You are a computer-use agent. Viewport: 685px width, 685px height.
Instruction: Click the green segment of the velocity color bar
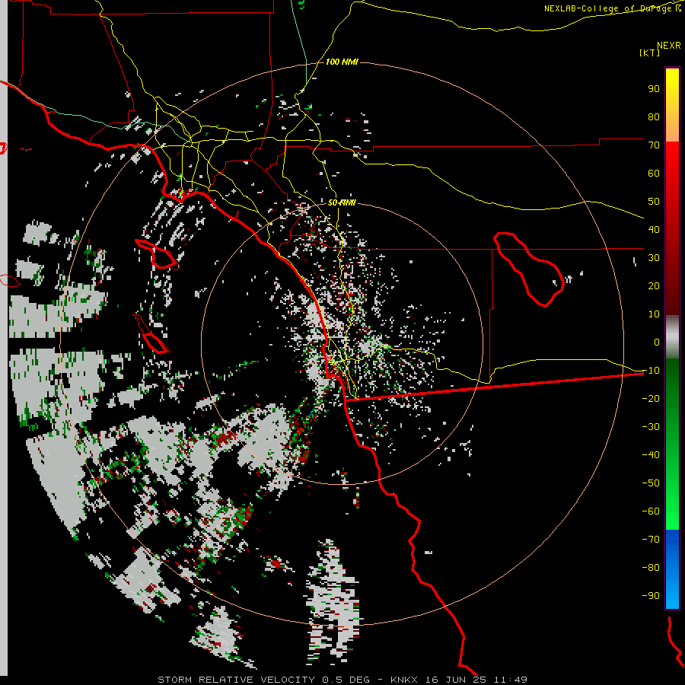(672, 444)
